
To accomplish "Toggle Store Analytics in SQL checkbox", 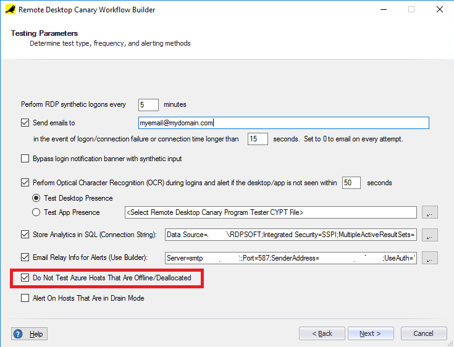I will (25, 235).
